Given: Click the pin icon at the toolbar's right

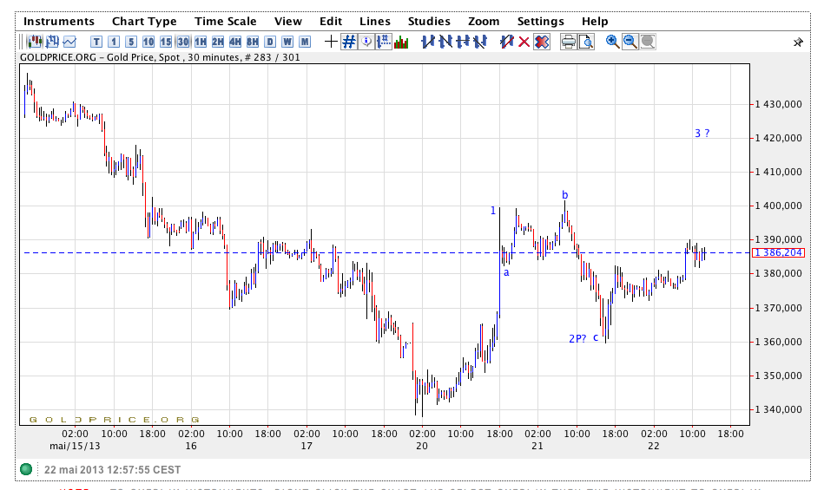Looking at the screenshot, I should (798, 42).
